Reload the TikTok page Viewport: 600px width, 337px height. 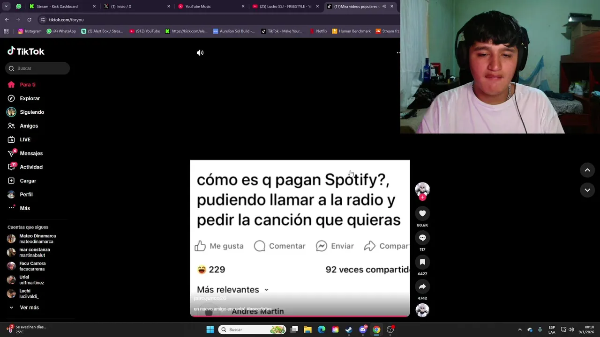click(x=29, y=20)
